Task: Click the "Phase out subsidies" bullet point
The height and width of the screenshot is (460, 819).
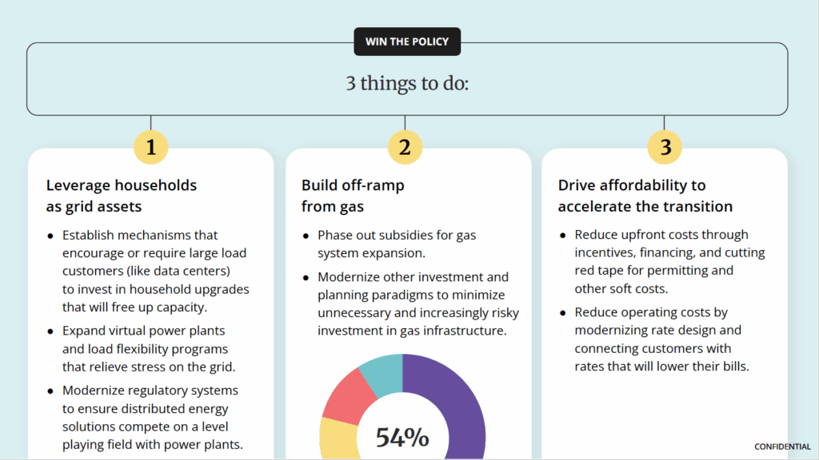Action: click(408, 244)
